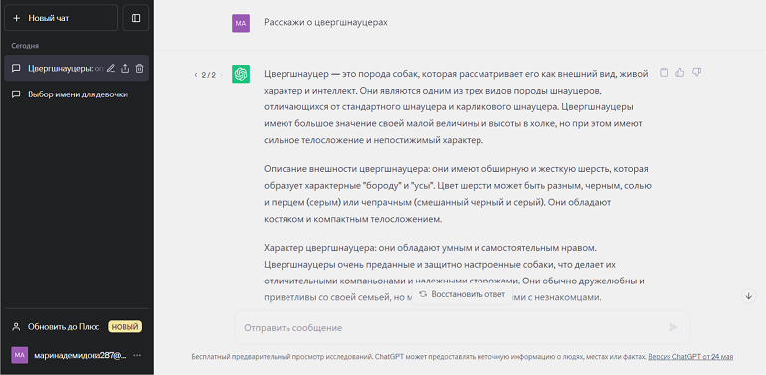Image resolution: width=766 pixels, height=375 pixels.
Task: Rename the Цвергшнауцеры chat with pencil icon
Action: (x=111, y=69)
